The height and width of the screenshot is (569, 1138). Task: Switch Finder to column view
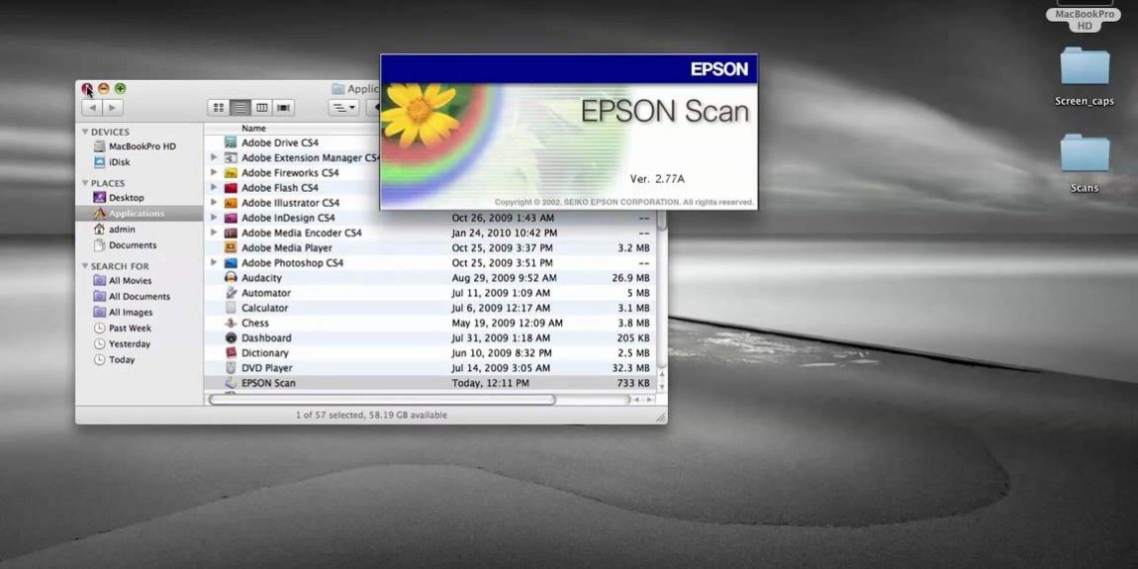(x=262, y=108)
